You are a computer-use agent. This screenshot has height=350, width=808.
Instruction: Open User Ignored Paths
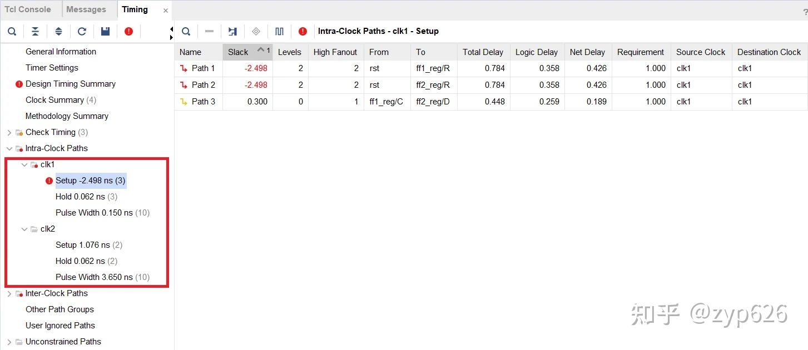coord(60,326)
